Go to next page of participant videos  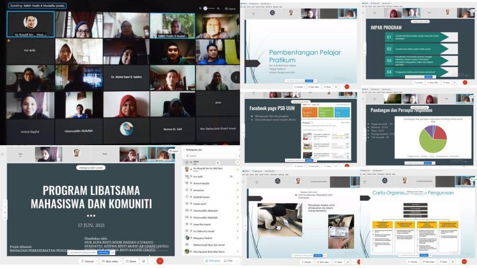(x=235, y=78)
